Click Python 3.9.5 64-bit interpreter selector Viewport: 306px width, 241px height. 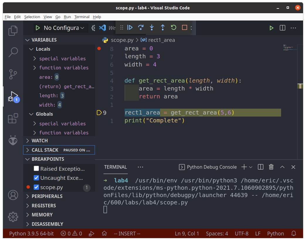tap(31, 234)
